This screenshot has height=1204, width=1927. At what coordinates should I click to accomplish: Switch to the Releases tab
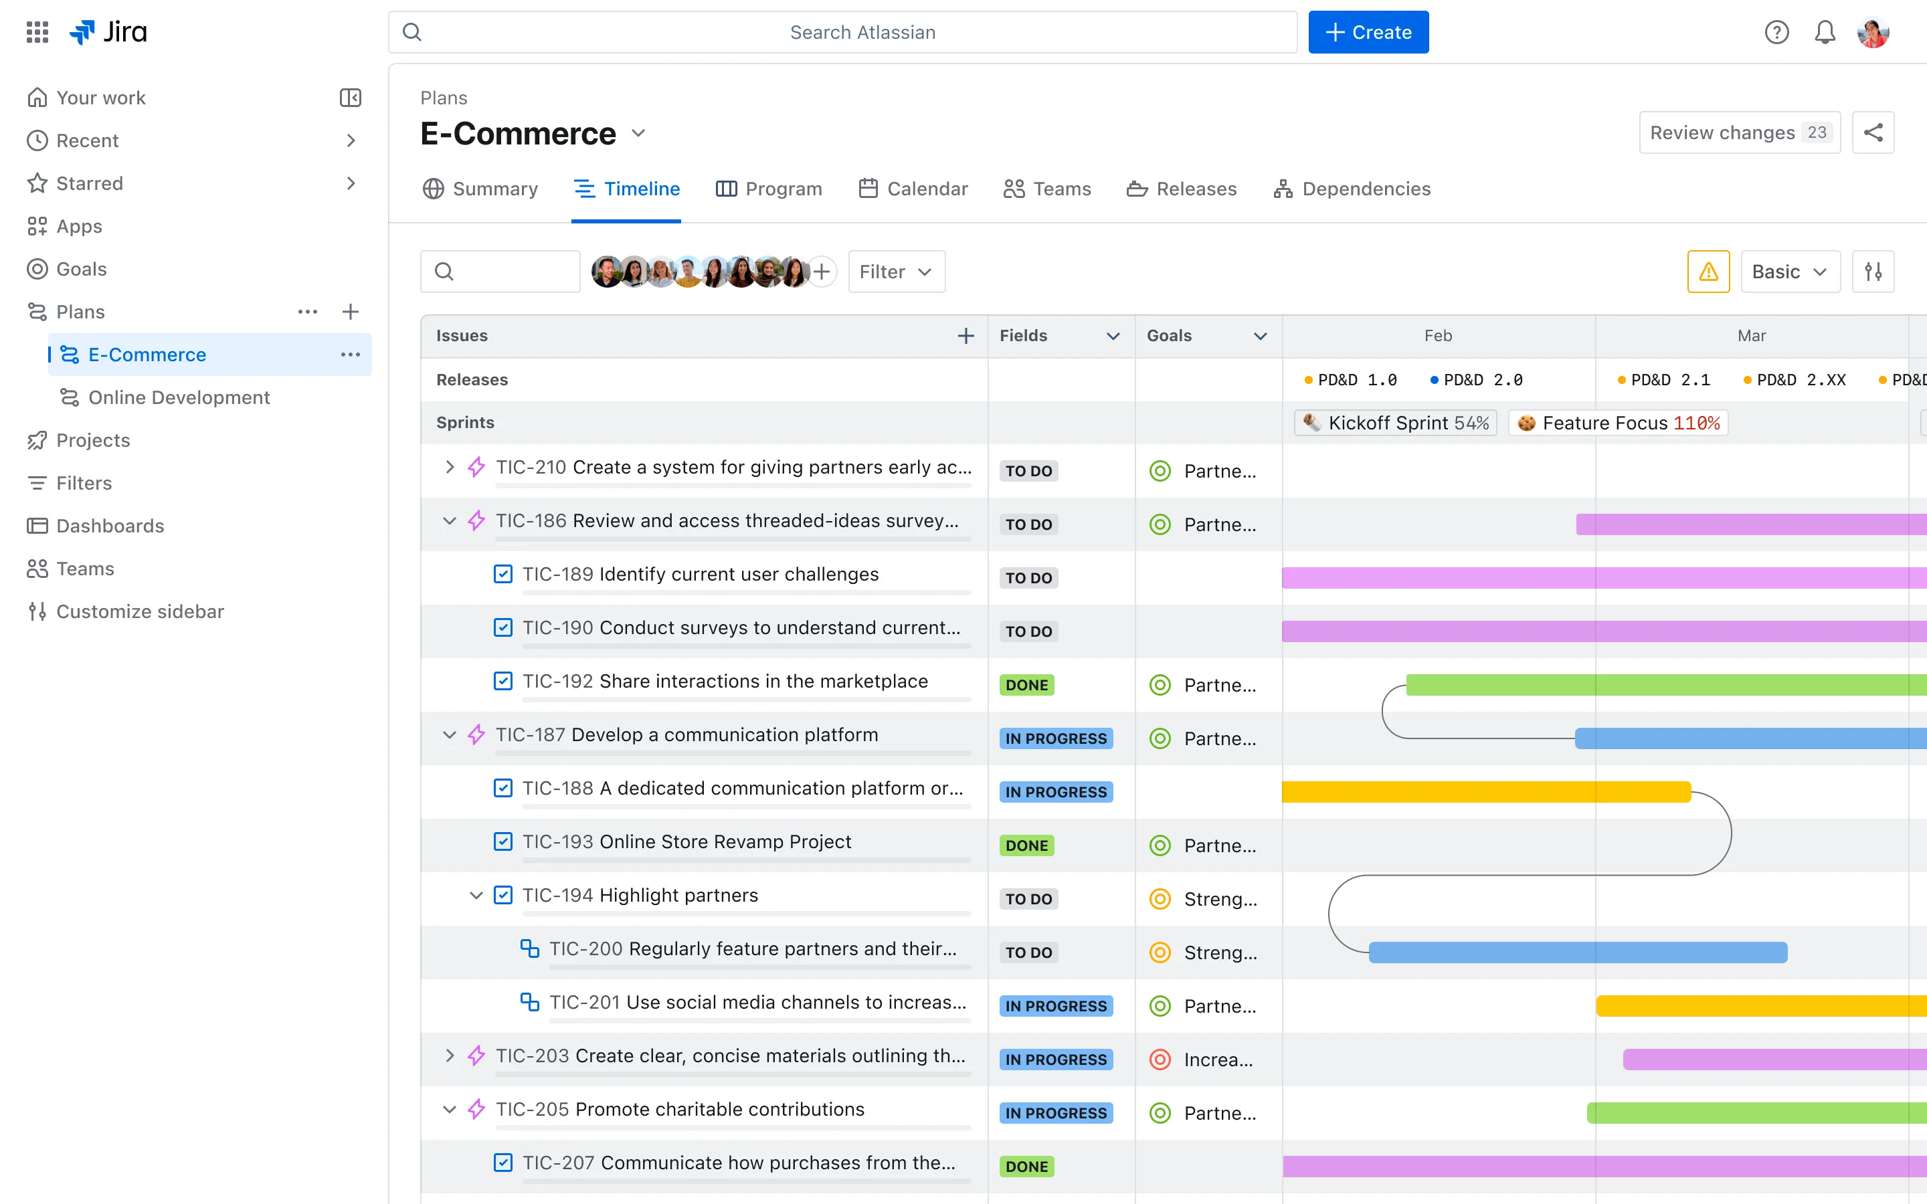click(x=1181, y=189)
